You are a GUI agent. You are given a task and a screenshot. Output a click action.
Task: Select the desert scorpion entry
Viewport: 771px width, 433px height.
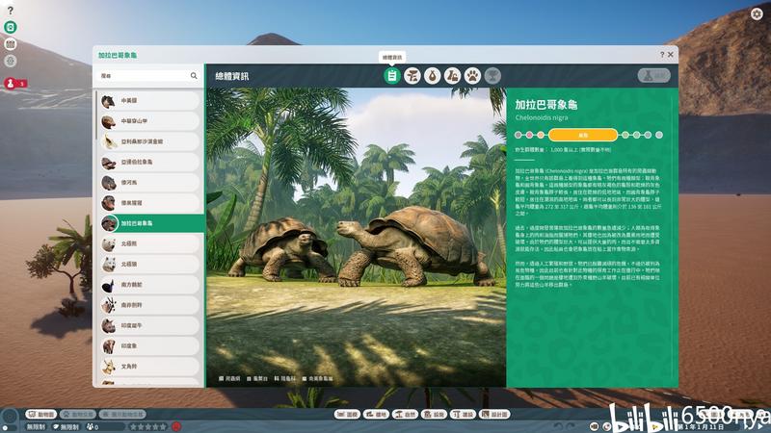point(150,141)
